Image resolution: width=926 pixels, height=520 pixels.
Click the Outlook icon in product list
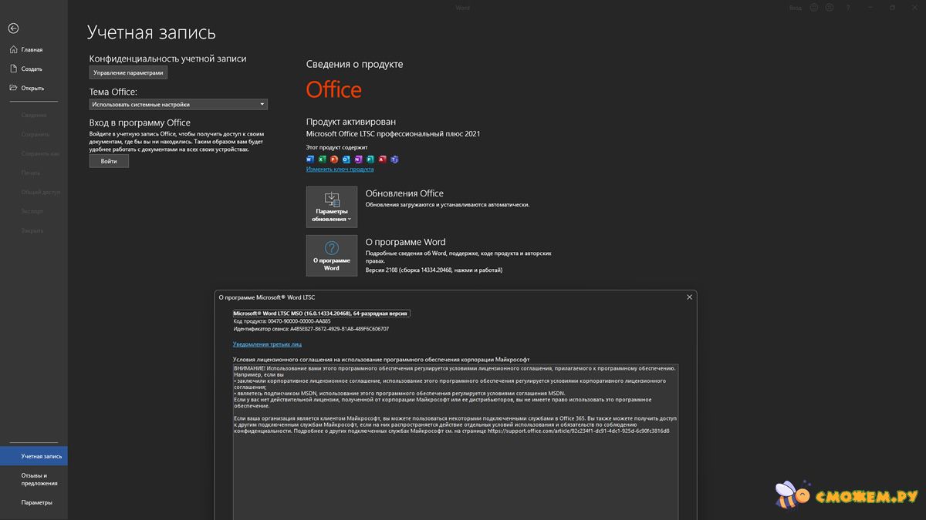point(346,159)
